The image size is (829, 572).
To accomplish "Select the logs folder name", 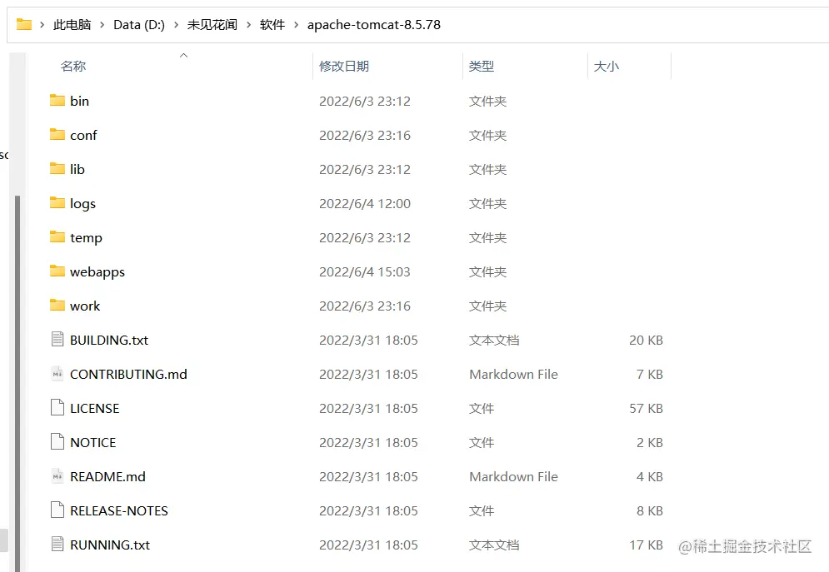I will [83, 204].
